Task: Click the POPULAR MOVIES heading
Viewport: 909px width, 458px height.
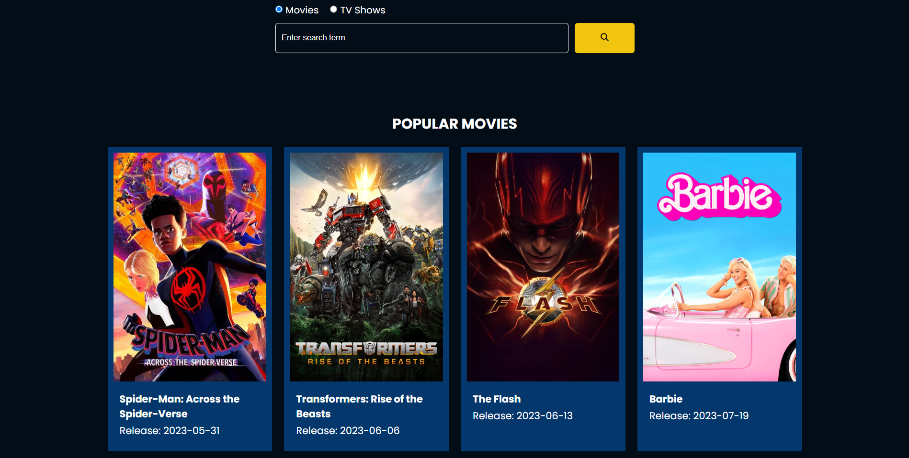Action: [454, 123]
